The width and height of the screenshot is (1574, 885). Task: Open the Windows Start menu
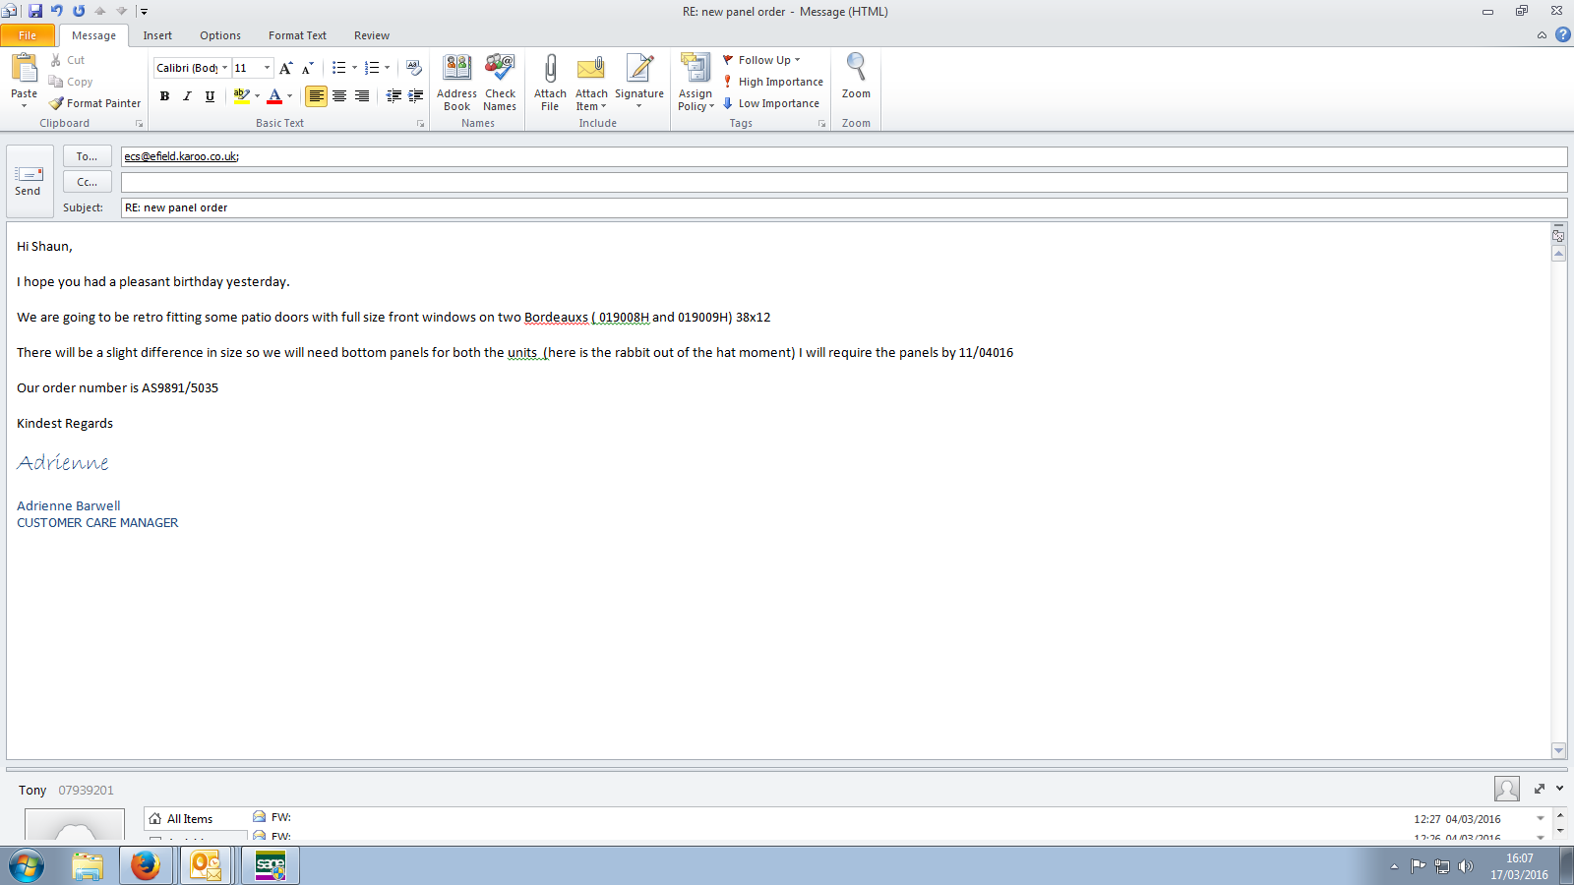[27, 865]
